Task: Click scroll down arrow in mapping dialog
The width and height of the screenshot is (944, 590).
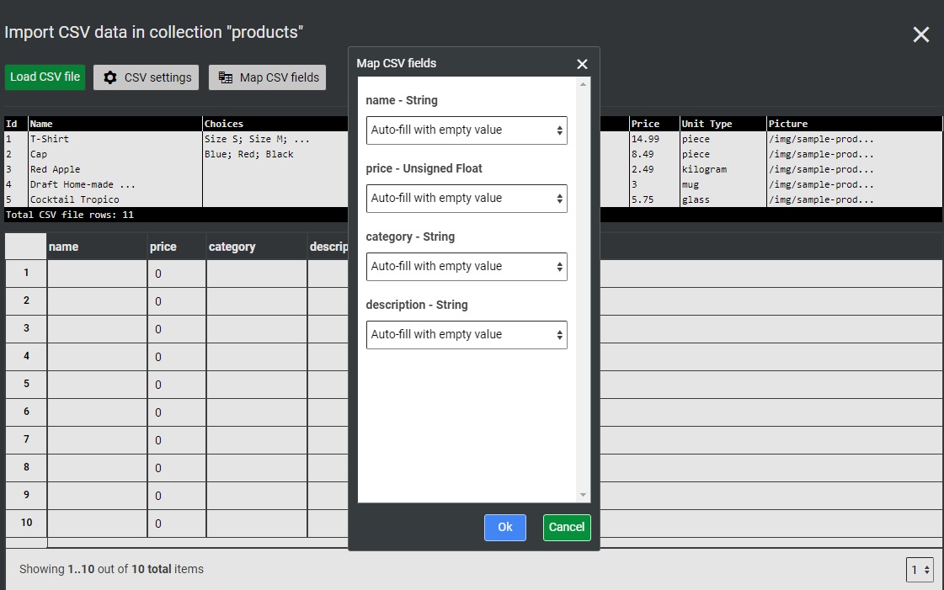Action: (583, 495)
